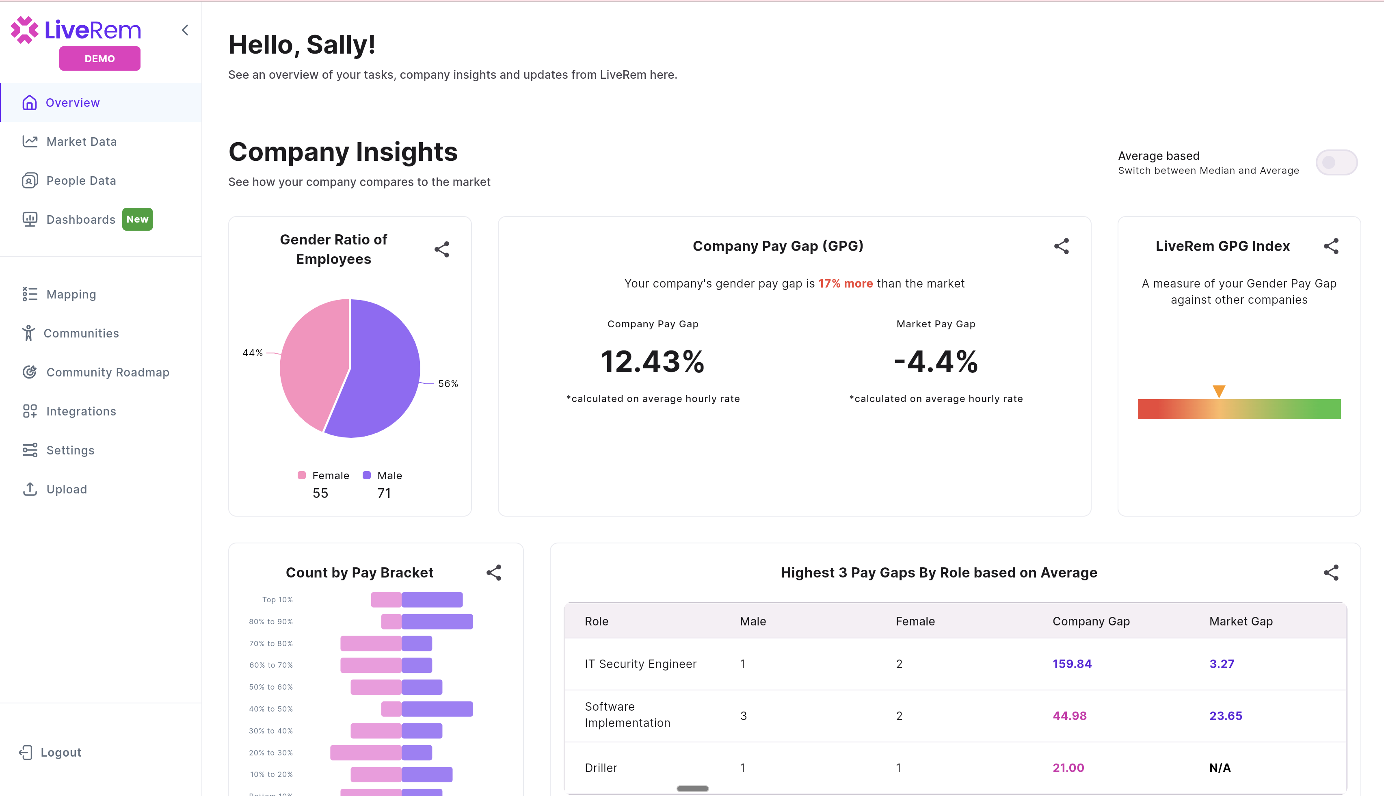This screenshot has height=796, width=1384.
Task: Open Dashboards with New badge
Action: (81, 219)
